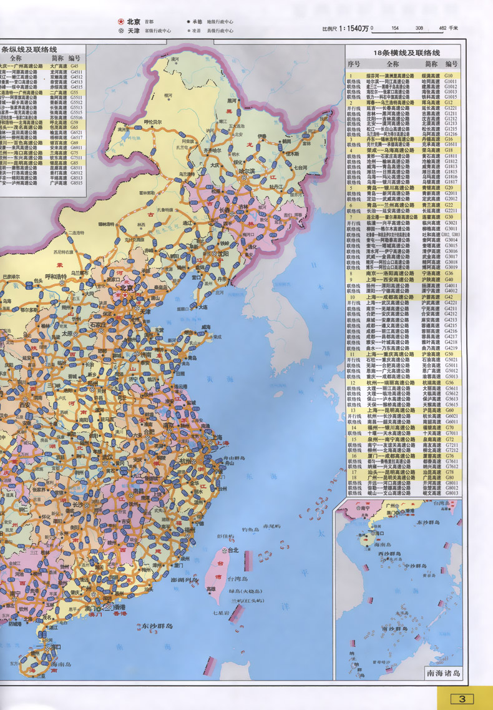Click the 二广高速 cell in left table

pos(58,92)
